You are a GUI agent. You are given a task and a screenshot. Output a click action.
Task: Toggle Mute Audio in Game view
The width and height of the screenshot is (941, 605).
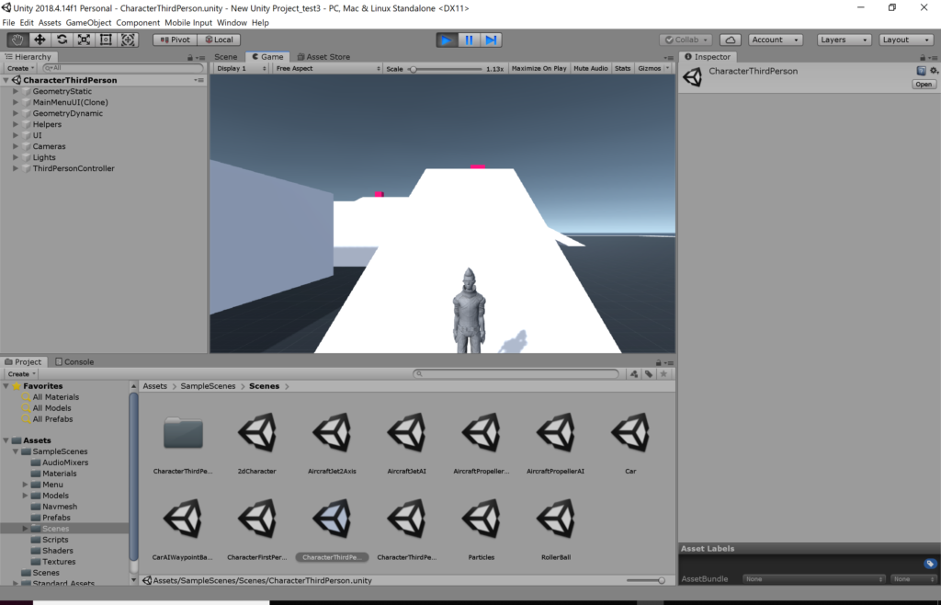click(x=591, y=69)
